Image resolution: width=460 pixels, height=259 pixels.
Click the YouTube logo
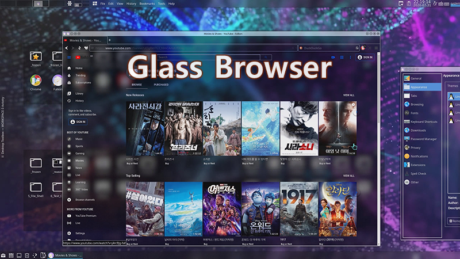pos(82,57)
